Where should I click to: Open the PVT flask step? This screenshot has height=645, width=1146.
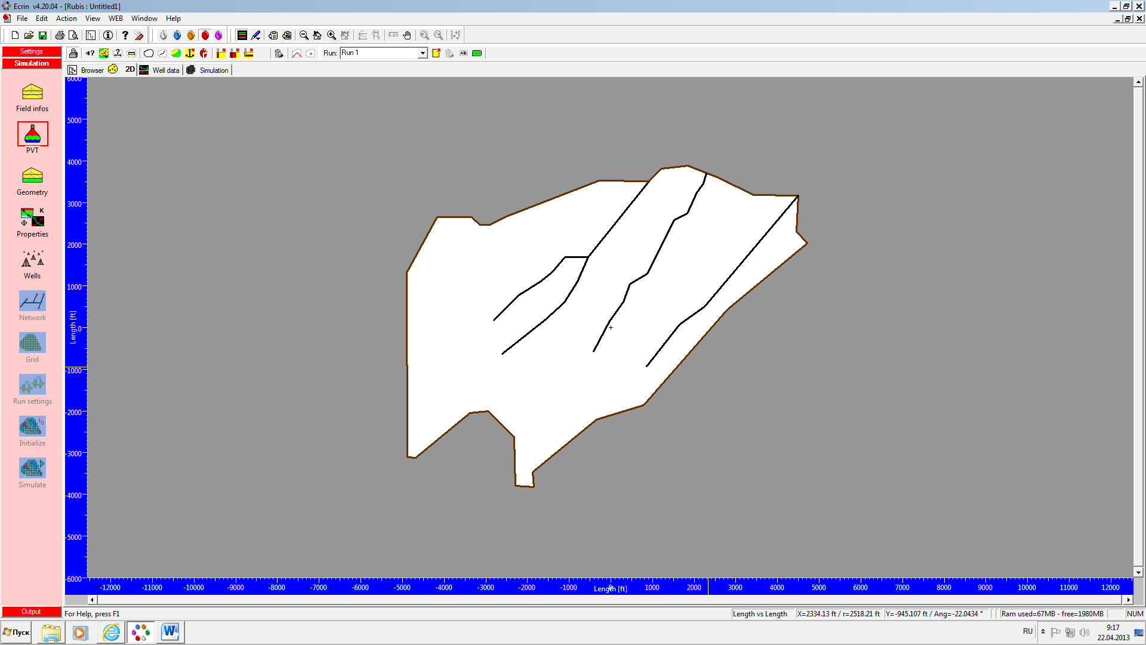[x=32, y=139]
